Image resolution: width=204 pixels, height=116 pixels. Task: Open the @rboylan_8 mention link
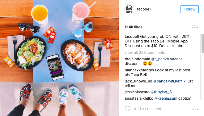tap(161, 92)
